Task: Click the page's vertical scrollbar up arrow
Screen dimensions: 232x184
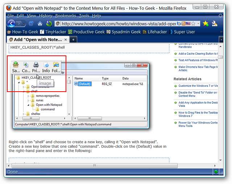Action: point(220,47)
